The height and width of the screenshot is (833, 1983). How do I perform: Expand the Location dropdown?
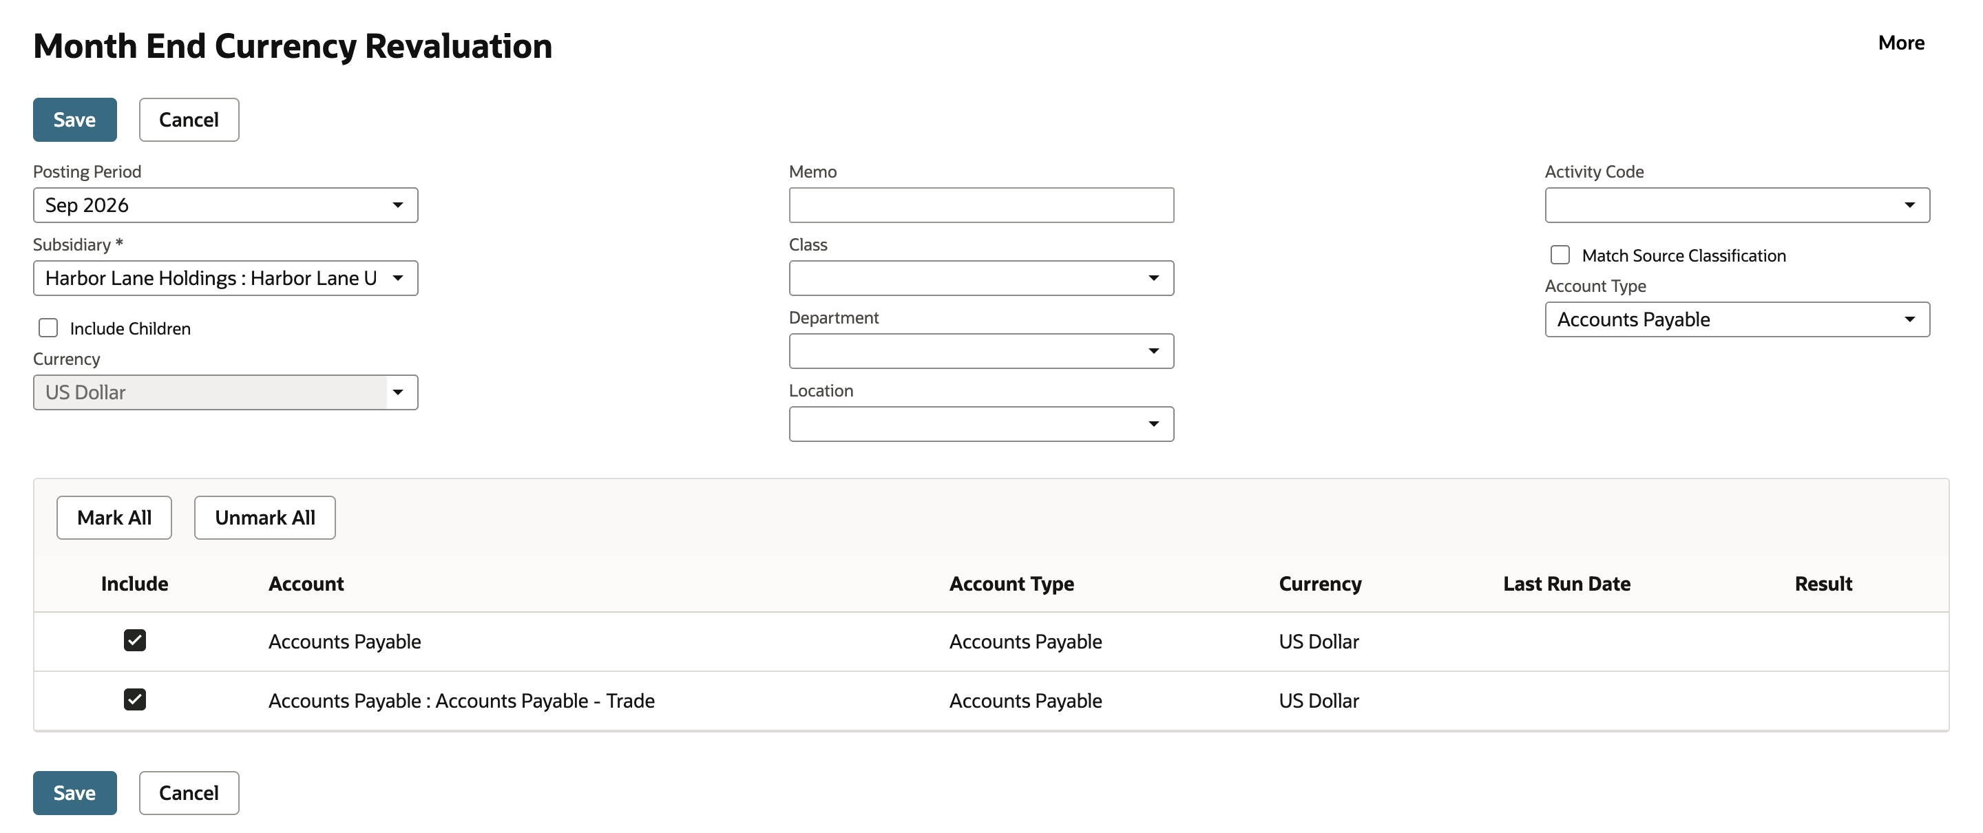(x=981, y=424)
